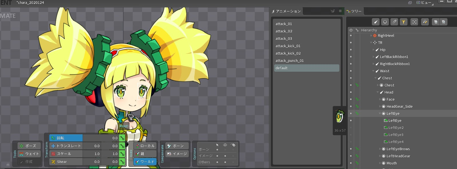
Task: Click the focus selection icon in tree toolbar
Action: (x=414, y=22)
